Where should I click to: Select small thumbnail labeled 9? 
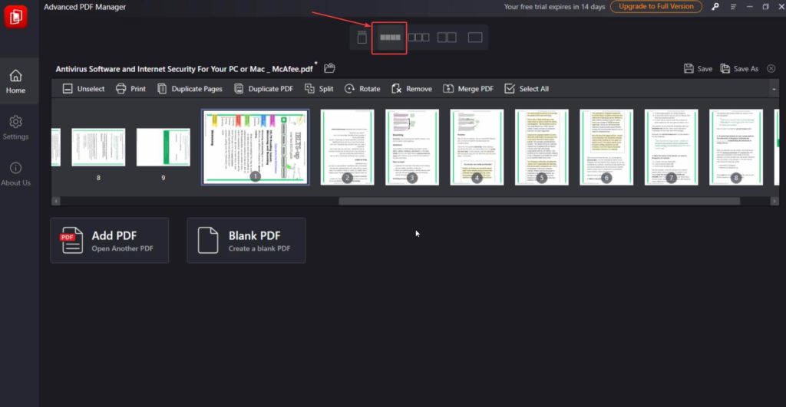tap(163, 147)
